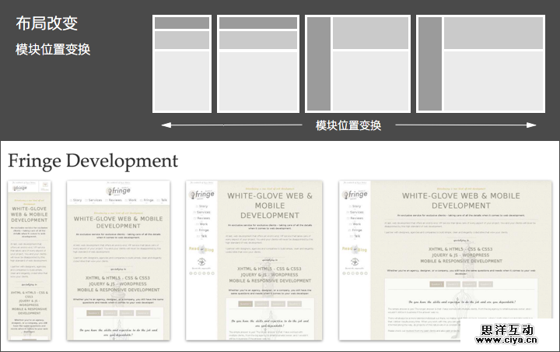Click the heading text 布局改变

point(47,23)
